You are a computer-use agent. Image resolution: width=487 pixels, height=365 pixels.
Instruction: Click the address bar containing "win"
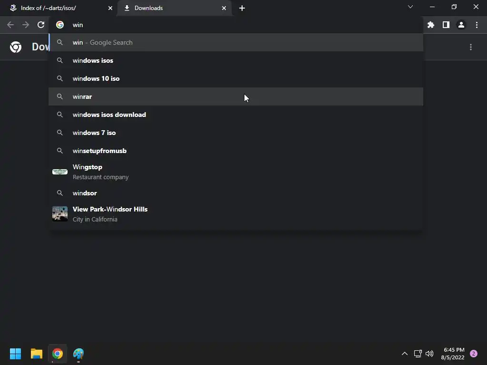[236, 25]
